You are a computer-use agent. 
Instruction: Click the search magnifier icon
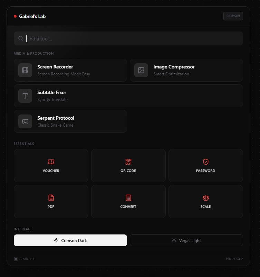pos(21,39)
